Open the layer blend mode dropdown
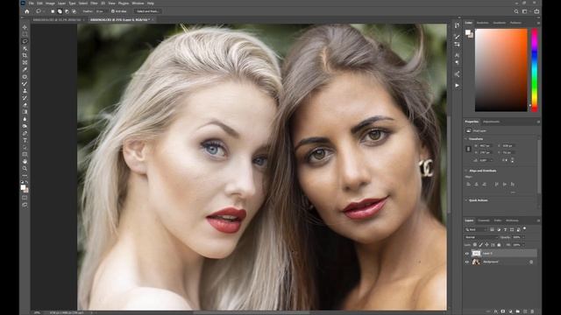The height and width of the screenshot is (315, 561). coord(481,237)
